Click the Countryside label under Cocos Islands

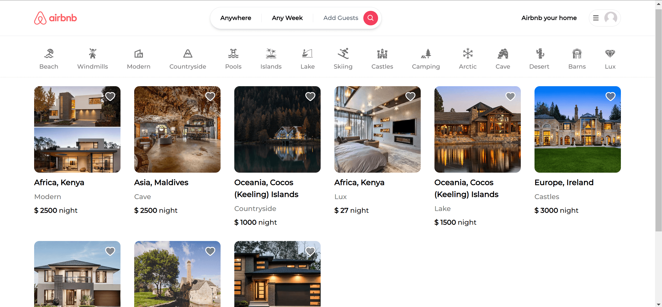click(255, 209)
